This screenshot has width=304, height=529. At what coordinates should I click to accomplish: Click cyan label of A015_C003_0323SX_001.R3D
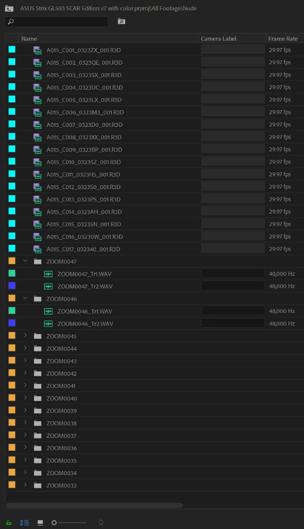12,74
